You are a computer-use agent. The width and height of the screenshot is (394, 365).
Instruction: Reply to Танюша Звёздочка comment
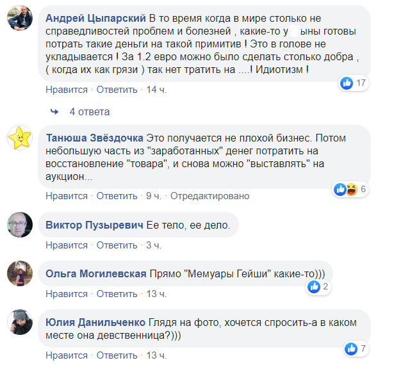coord(117,196)
